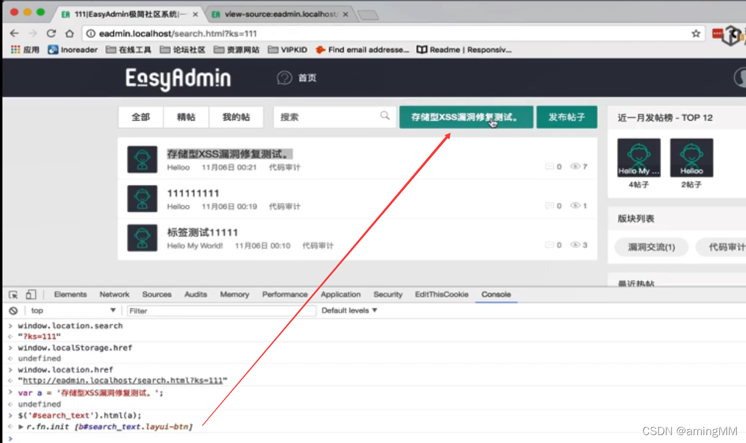Click the EasyAdmin logo
Viewport: 746px width, 443px height.
click(178, 79)
